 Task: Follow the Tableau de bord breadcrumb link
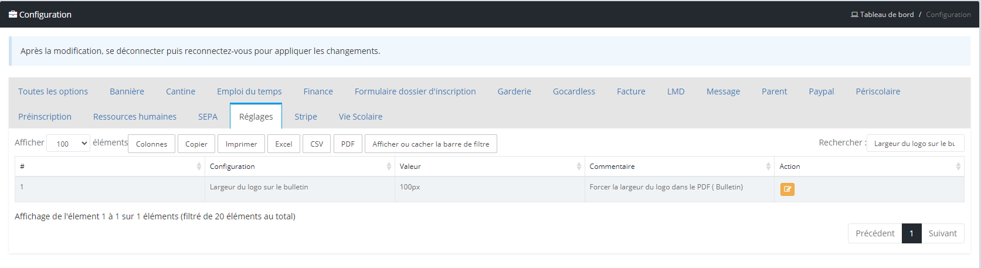[887, 15]
